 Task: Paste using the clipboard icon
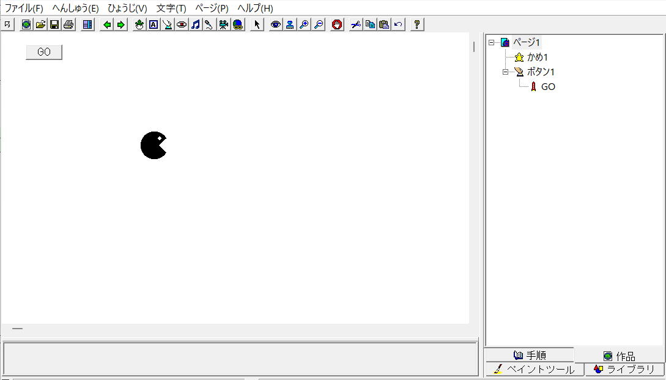pos(384,24)
